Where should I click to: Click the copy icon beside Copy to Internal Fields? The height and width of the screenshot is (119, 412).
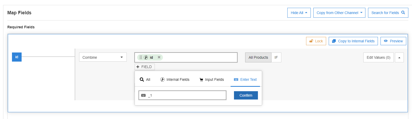coord(334,41)
